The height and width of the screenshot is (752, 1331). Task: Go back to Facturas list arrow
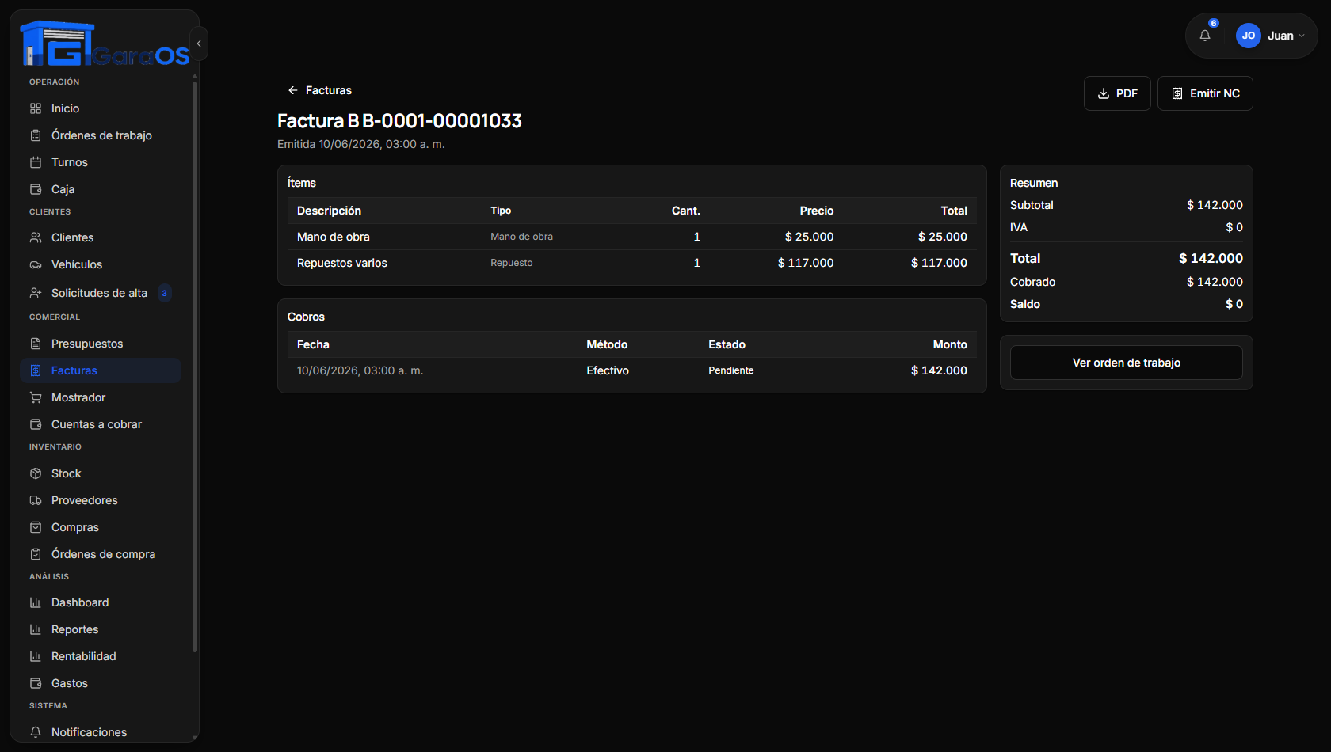[293, 90]
